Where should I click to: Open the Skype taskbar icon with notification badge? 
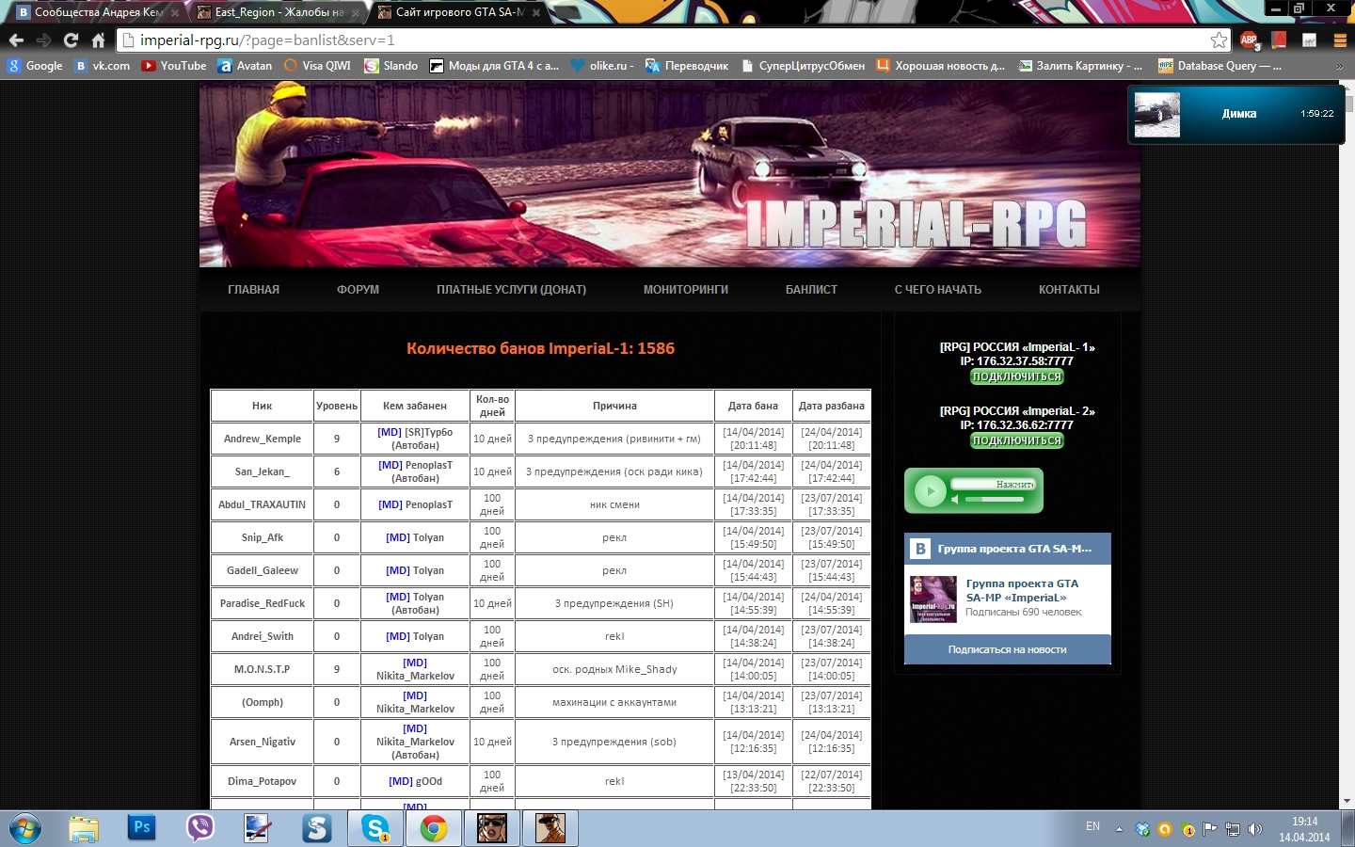tap(375, 828)
